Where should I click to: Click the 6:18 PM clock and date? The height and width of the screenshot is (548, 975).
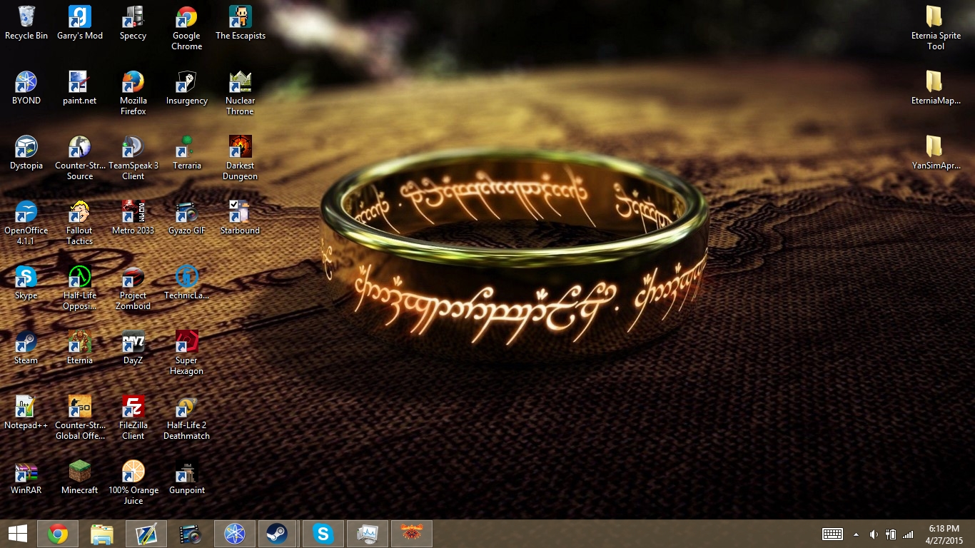pos(944,534)
